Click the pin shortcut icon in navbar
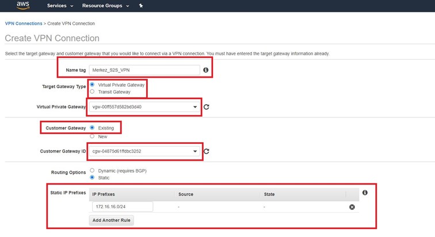This screenshot has width=435, height=237. (x=141, y=6)
